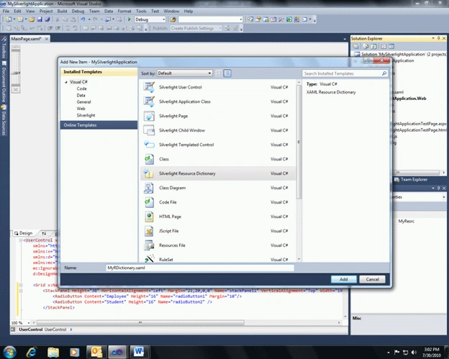The height and width of the screenshot is (359, 449).
Task: Open Microsoft Word from taskbar
Action: tap(139, 352)
